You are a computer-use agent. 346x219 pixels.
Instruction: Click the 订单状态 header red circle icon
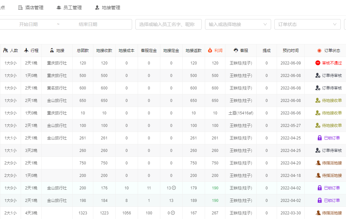(319, 51)
